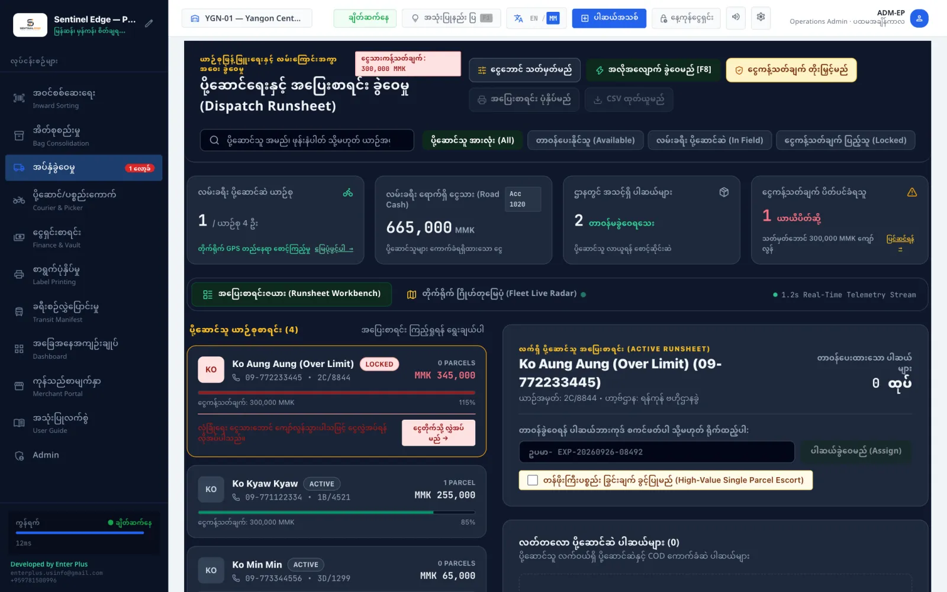
Task: Click the yellow raise cash limit button
Action: pyautogui.click(x=791, y=70)
